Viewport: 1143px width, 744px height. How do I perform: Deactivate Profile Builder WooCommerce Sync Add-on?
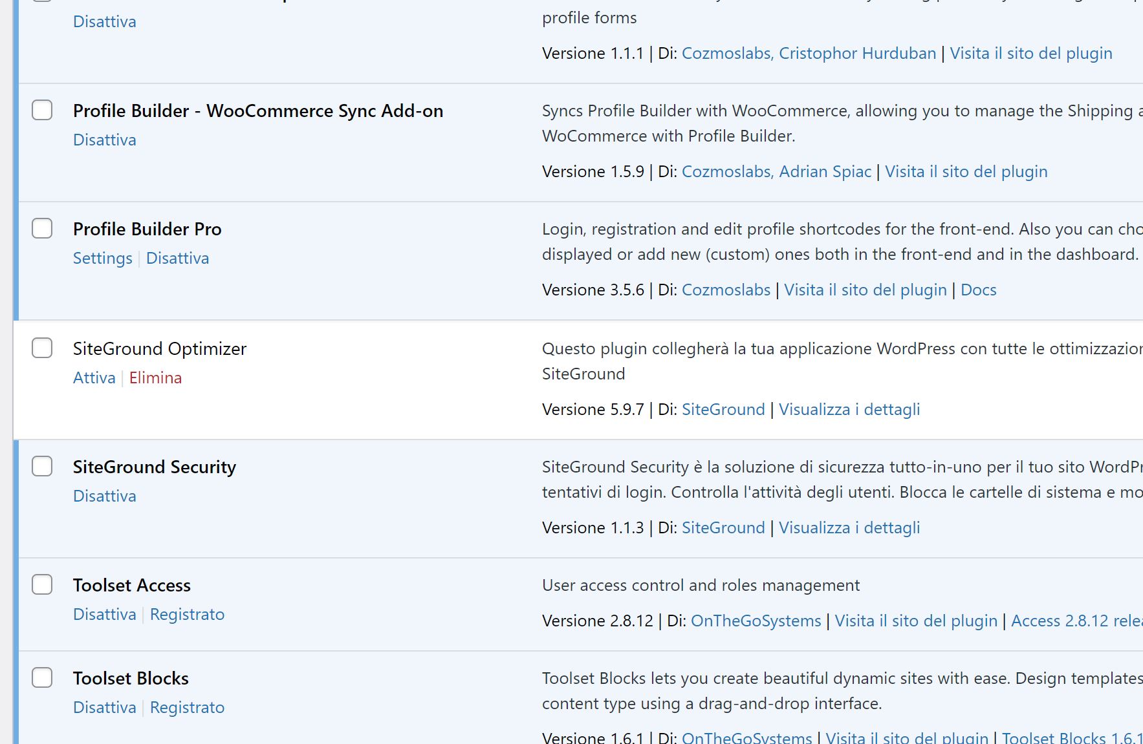pos(105,140)
